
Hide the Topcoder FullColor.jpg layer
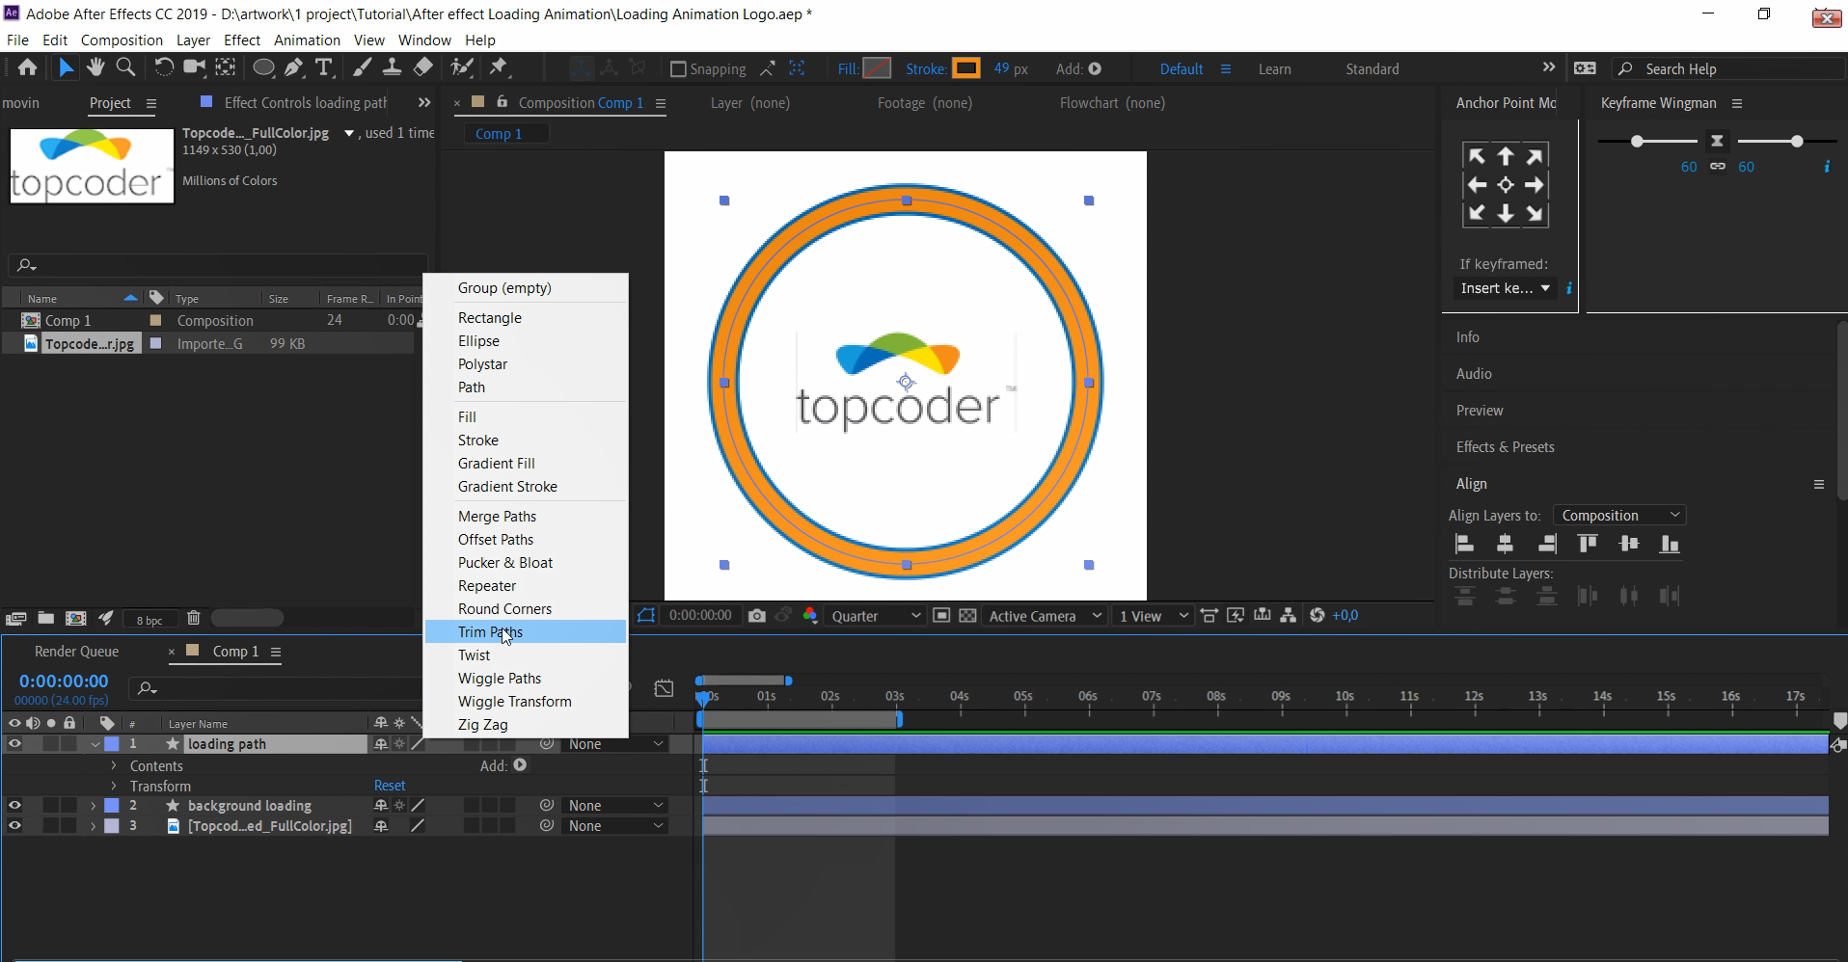pos(14,825)
